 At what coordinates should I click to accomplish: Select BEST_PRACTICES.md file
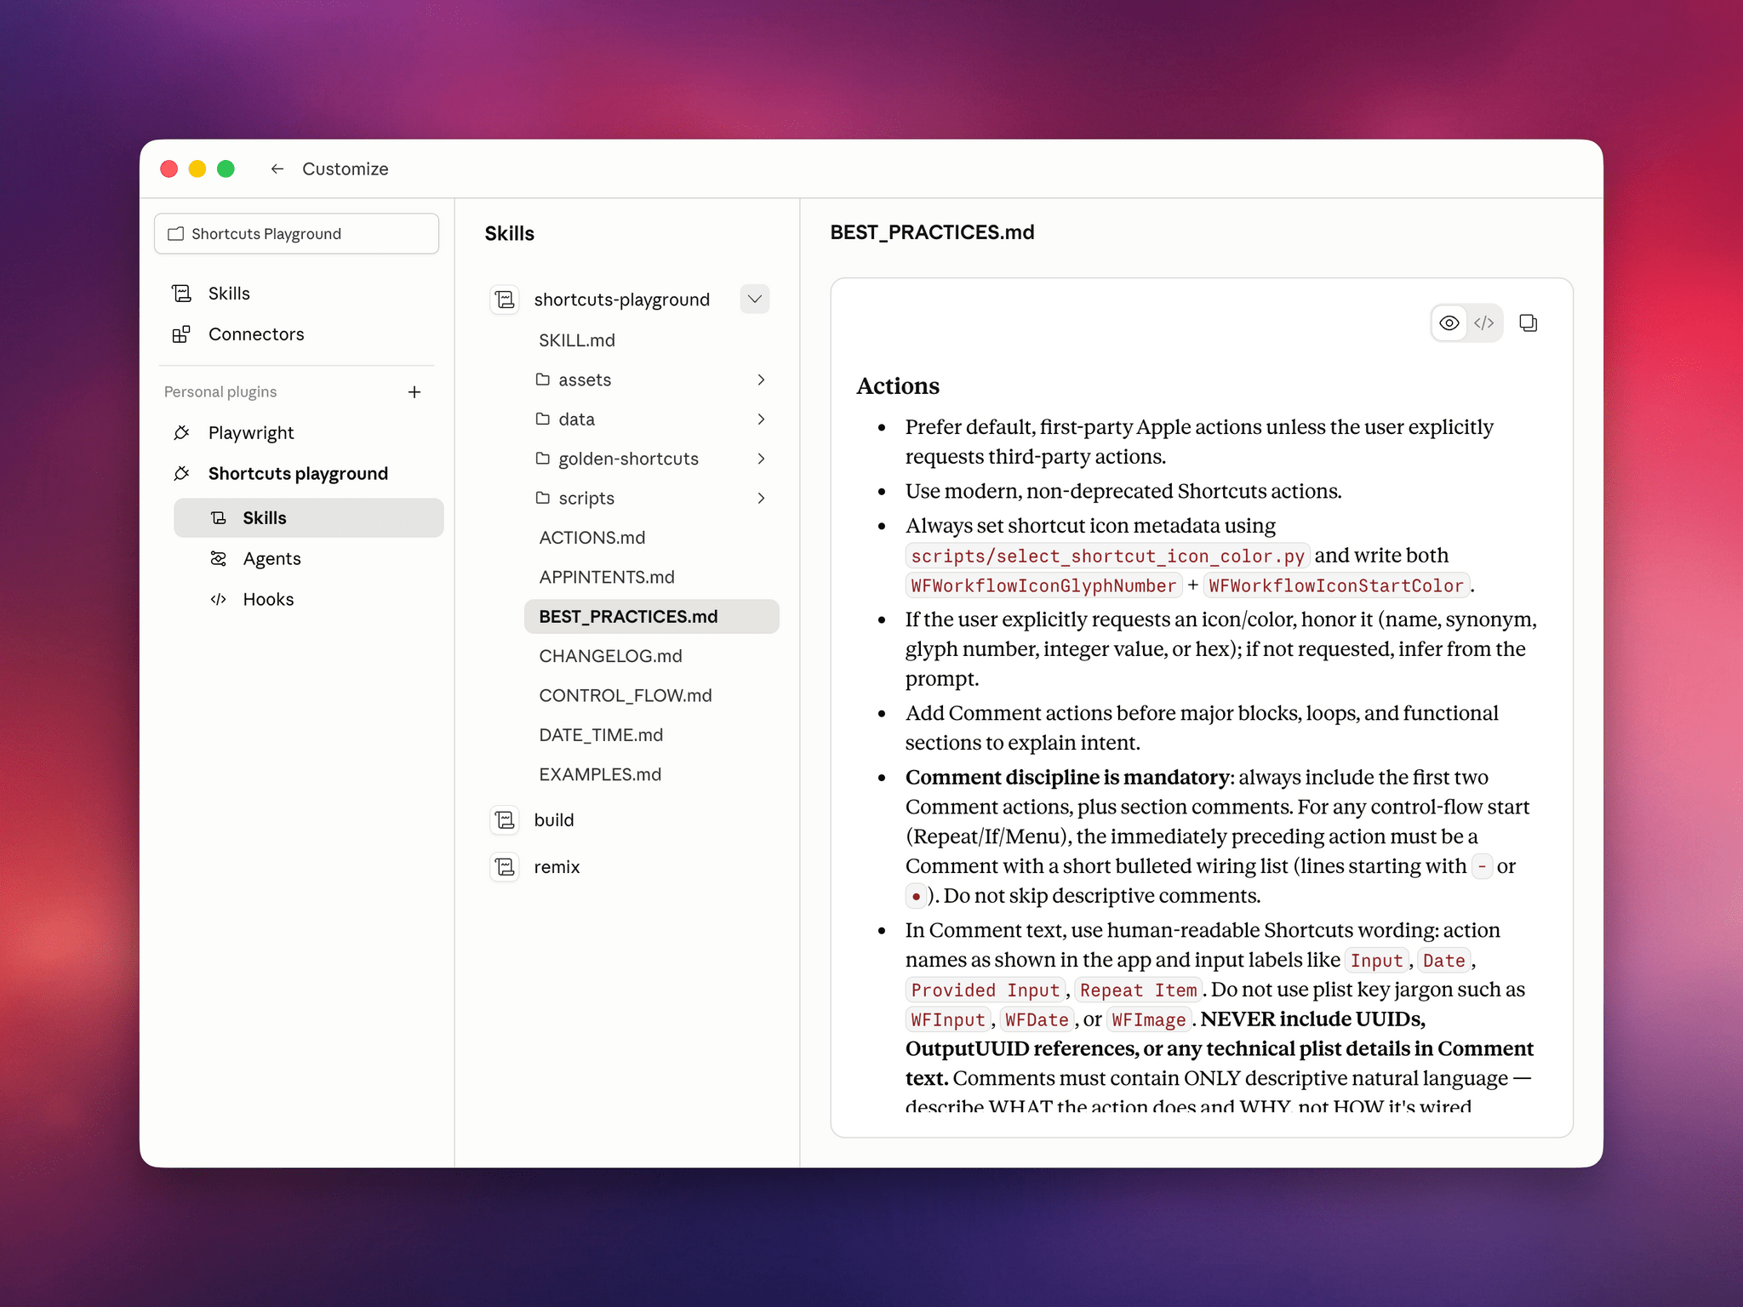point(652,616)
